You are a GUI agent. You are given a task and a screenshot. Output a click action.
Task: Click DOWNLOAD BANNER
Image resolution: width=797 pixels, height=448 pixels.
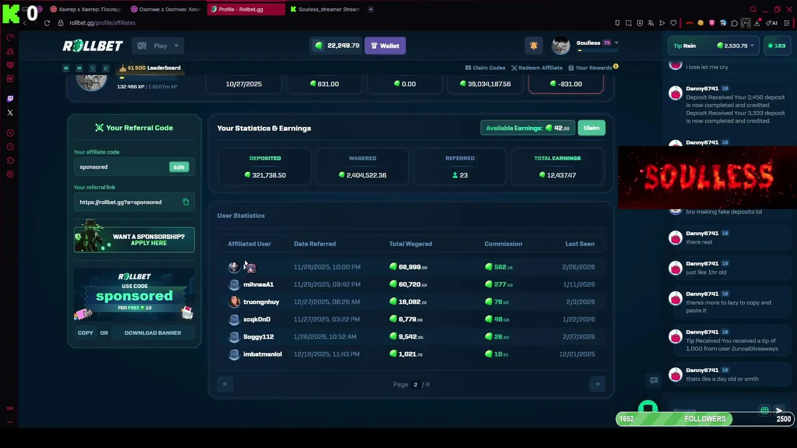pos(153,333)
